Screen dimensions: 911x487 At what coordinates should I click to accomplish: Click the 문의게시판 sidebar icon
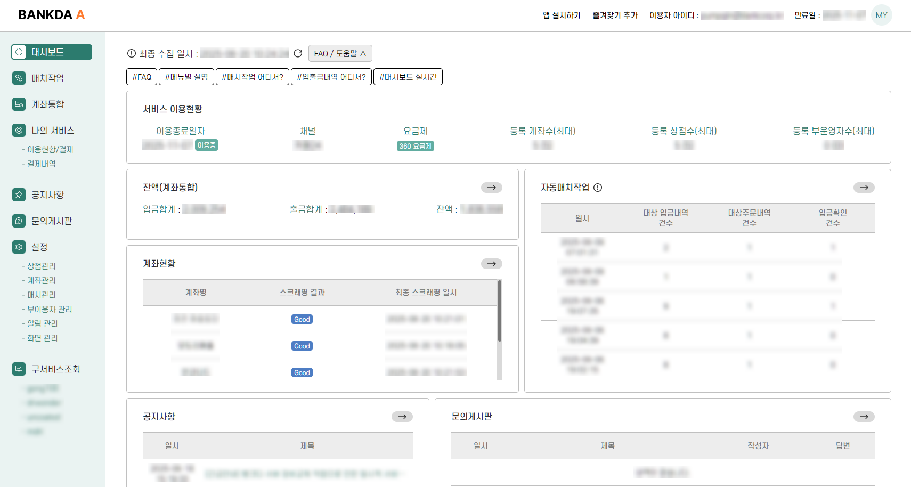[x=19, y=221]
